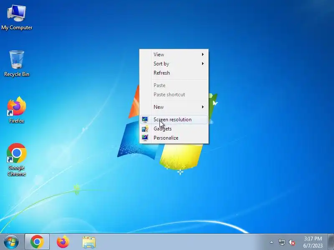This screenshot has width=334, height=250.
Task: Click the arrow beside Sort by
Action: (203, 64)
